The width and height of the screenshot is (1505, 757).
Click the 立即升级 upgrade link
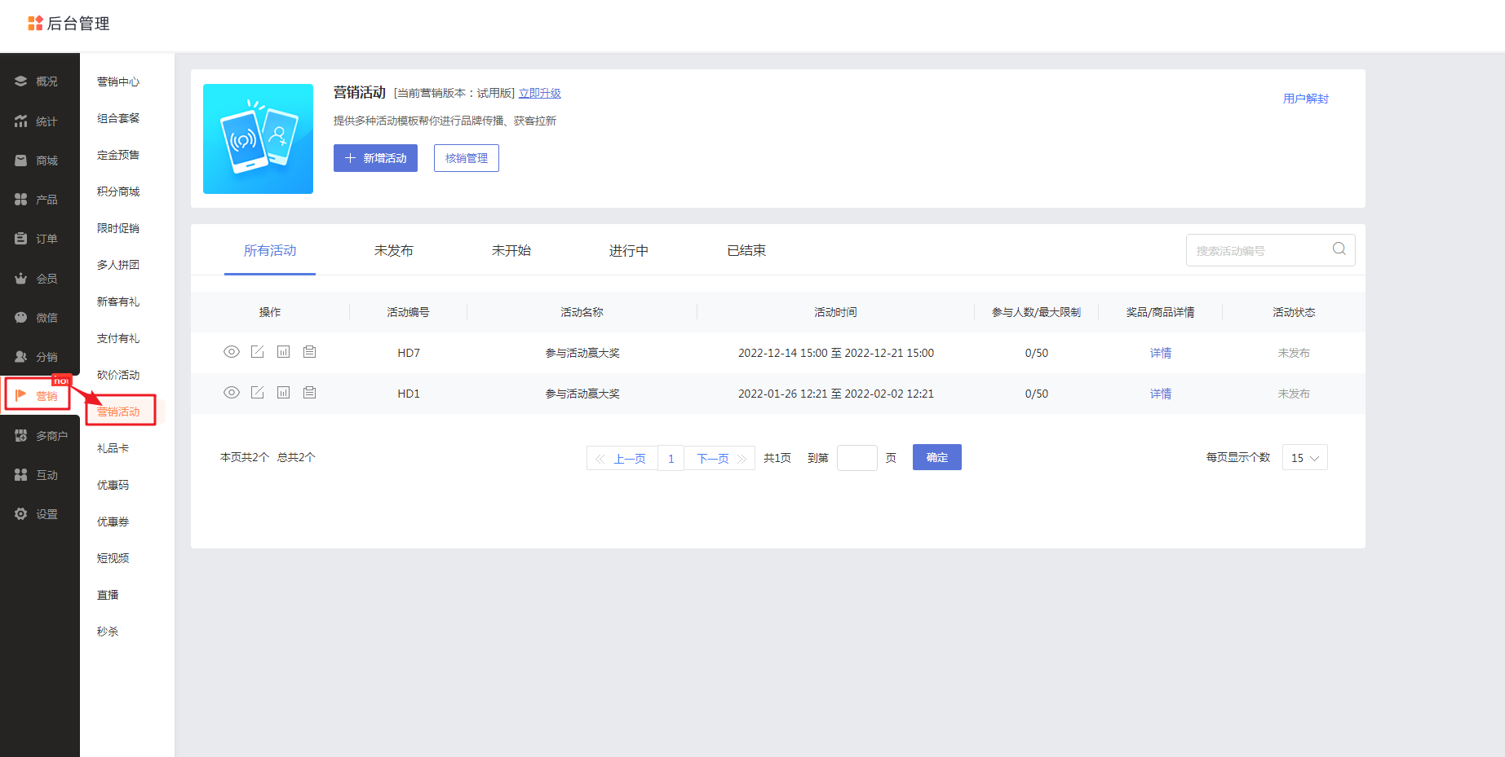coord(539,94)
